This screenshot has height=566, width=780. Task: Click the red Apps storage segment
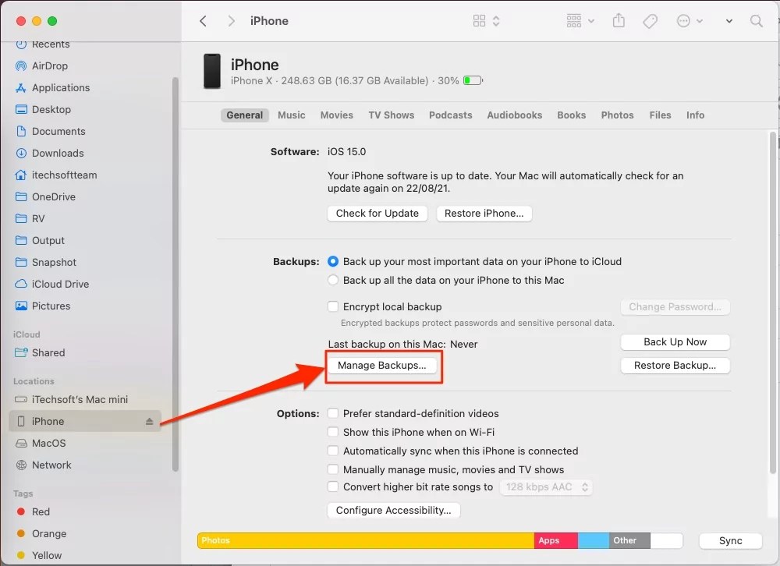point(555,540)
